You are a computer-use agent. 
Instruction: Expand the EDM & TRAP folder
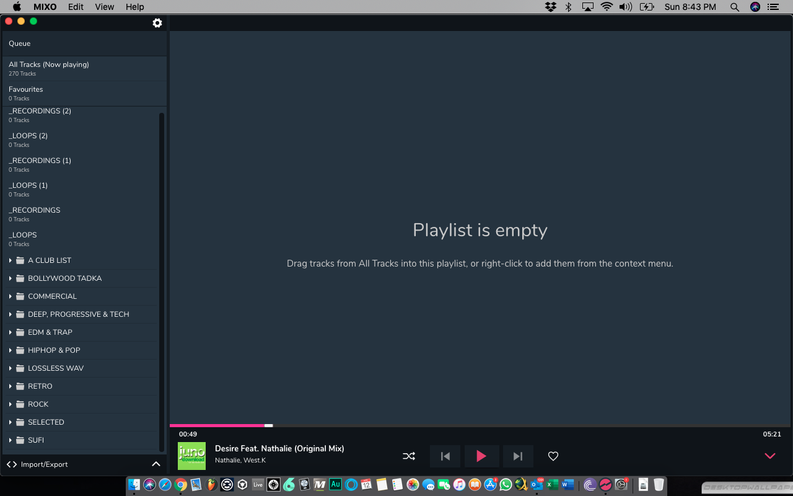pyautogui.click(x=11, y=332)
